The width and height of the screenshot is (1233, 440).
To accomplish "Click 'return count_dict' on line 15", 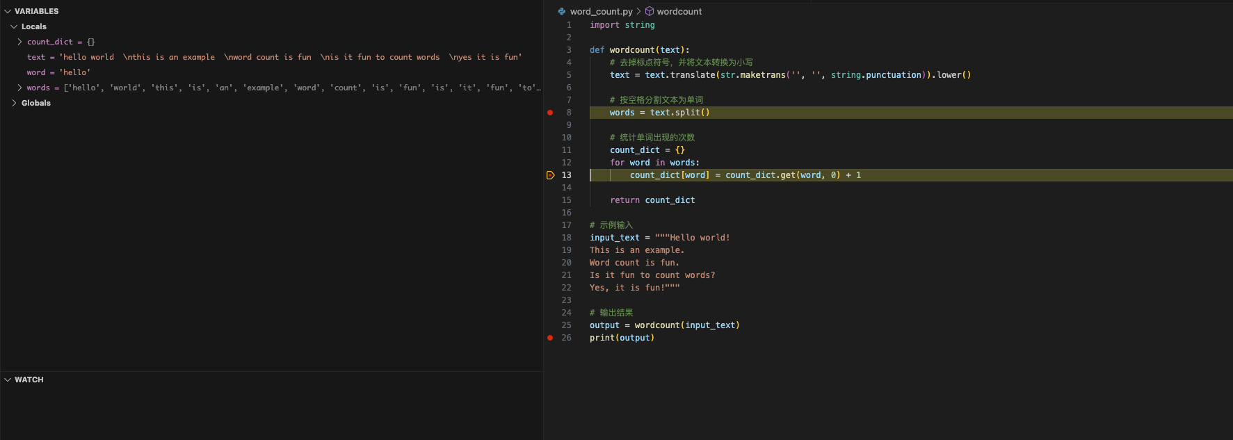I will pyautogui.click(x=652, y=200).
